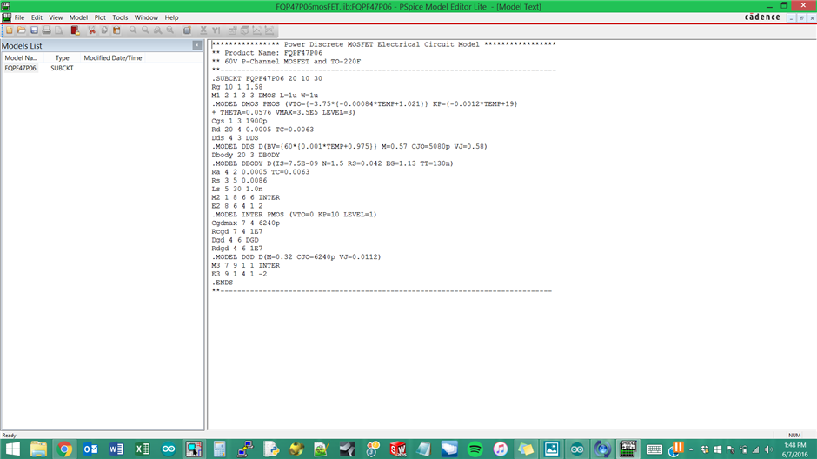Click the red book model icon

click(76, 30)
